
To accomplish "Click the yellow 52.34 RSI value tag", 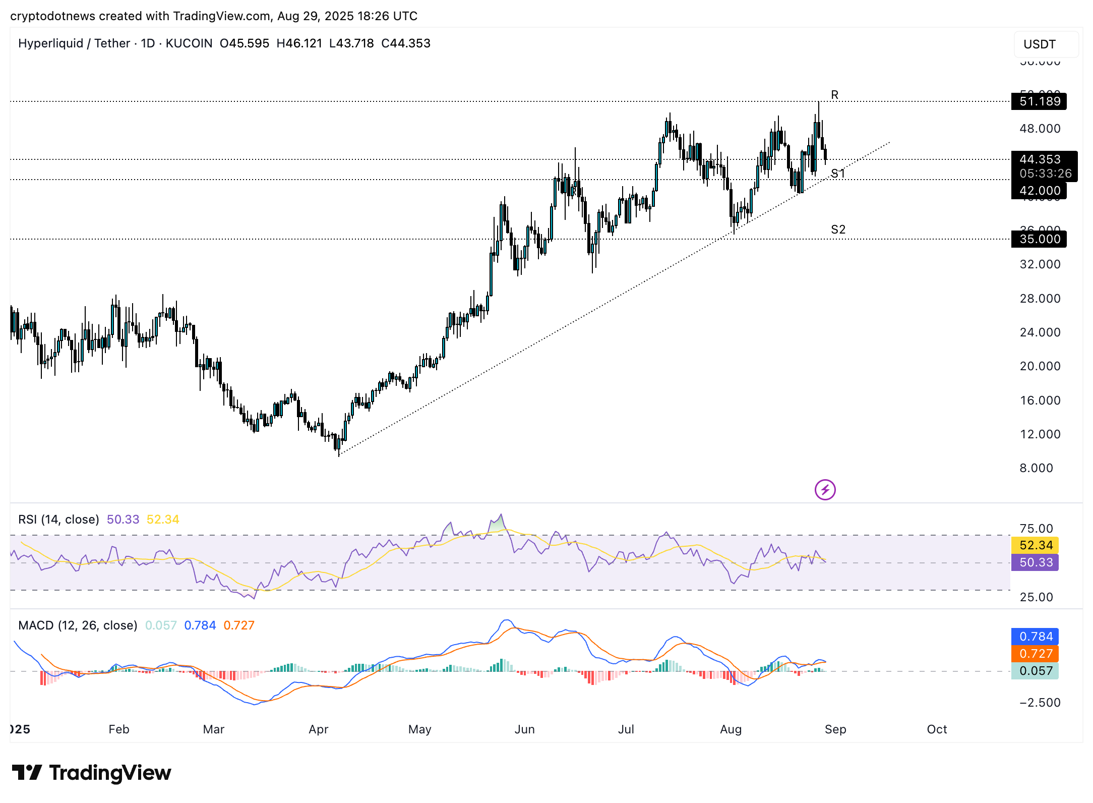I will [x=1035, y=545].
